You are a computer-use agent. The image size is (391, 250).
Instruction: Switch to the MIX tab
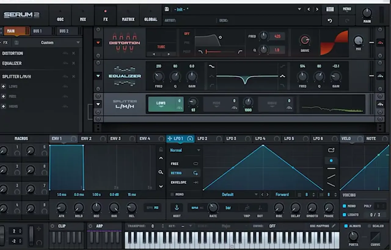point(83,15)
